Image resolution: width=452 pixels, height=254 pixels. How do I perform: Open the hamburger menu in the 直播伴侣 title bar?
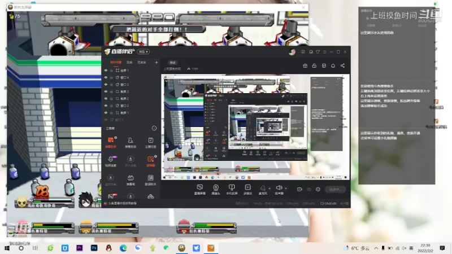tap(324, 52)
